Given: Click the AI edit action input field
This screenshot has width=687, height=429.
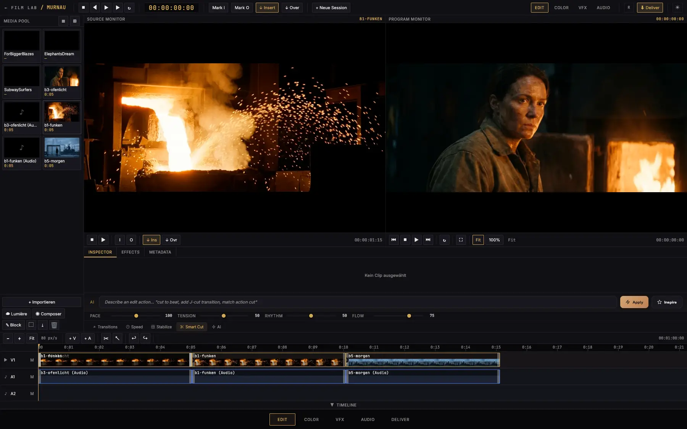Looking at the screenshot, I should click(358, 302).
